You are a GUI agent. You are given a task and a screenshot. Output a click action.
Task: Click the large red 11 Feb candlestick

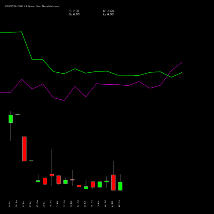coord(113,182)
